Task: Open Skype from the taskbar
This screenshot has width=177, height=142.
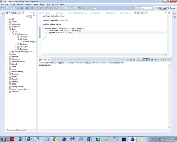Action: [x=38, y=139]
